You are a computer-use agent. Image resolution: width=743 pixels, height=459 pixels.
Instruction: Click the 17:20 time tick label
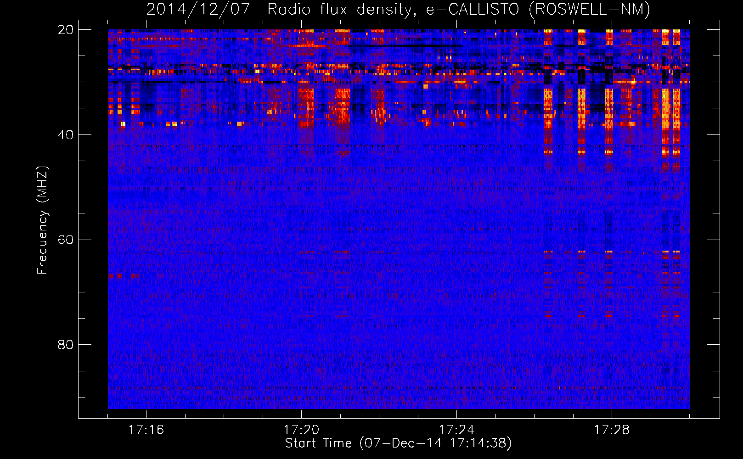click(301, 430)
